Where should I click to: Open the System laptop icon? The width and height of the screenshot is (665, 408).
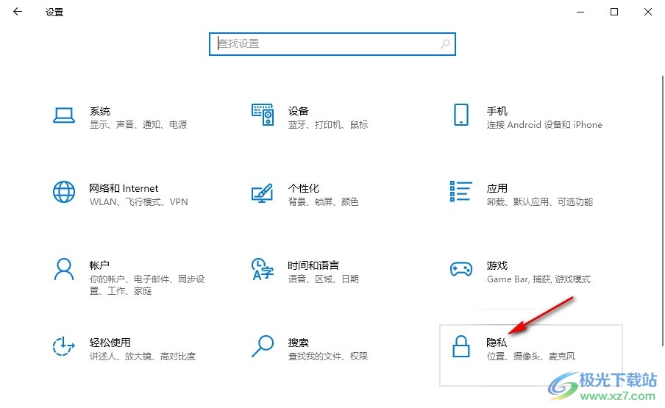(64, 115)
